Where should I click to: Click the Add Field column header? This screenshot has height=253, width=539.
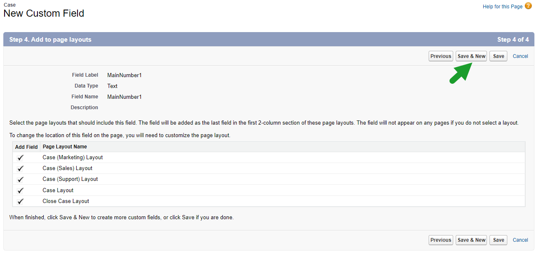[26, 147]
